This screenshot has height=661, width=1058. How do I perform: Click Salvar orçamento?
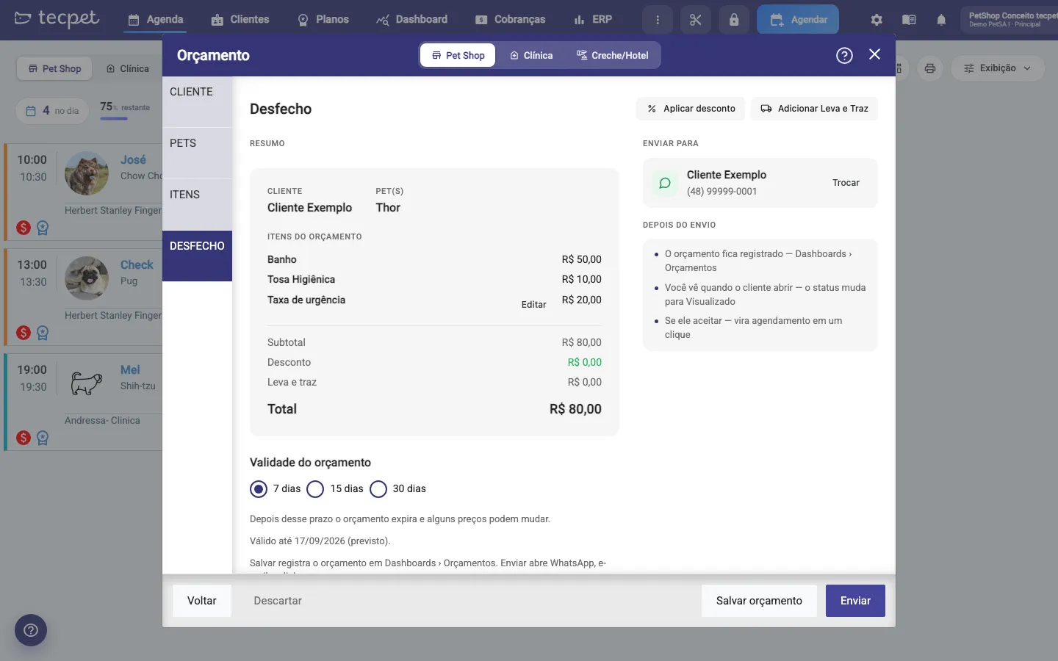point(759,601)
